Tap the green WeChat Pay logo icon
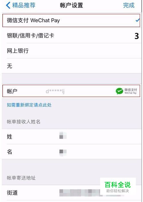This screenshot has height=202, width=143. pyautogui.click(x=119, y=91)
